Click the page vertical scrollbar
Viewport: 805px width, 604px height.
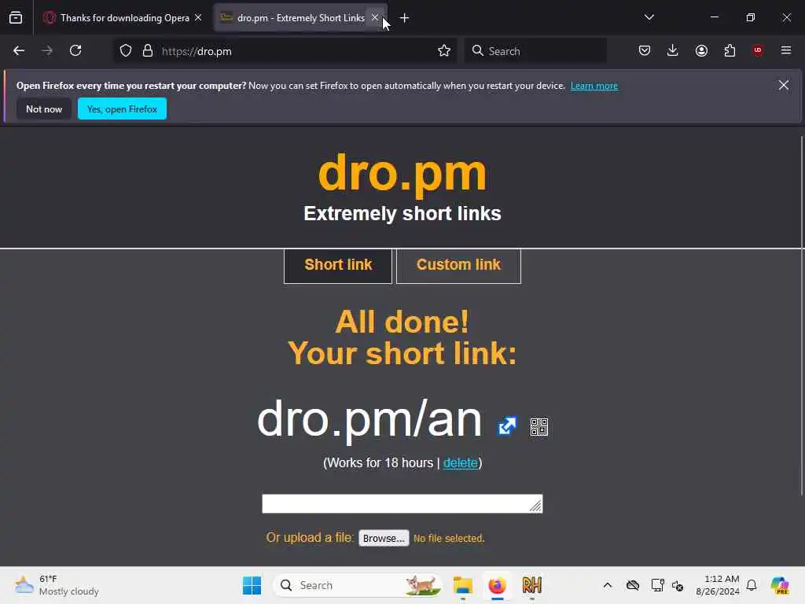(x=801, y=315)
